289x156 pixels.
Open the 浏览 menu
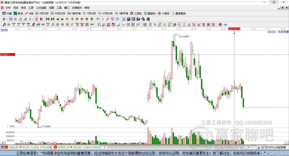(x=16, y=8)
